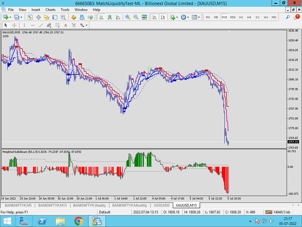This screenshot has width=302, height=227.
Task: Click the tile windows icon
Action: pos(144,17)
